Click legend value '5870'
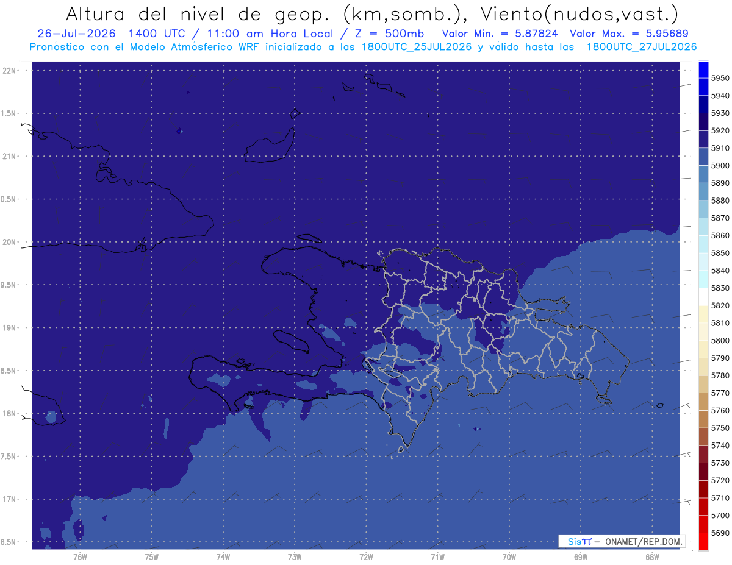 point(720,218)
